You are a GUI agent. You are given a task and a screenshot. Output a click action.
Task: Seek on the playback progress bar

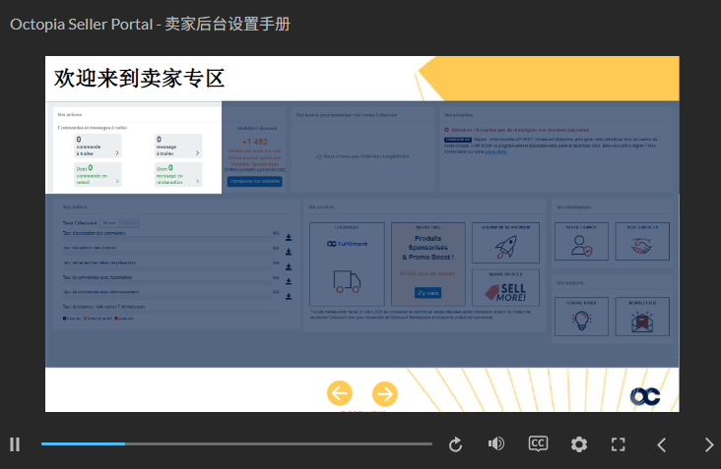[x=236, y=443]
